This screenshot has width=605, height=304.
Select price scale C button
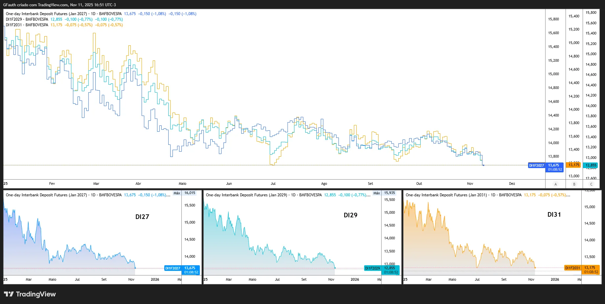(591, 184)
